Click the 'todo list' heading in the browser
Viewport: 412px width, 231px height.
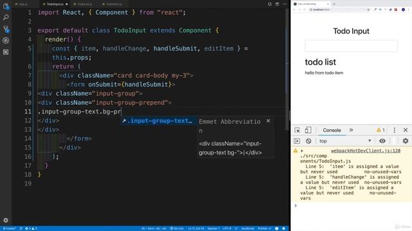tap(321, 62)
